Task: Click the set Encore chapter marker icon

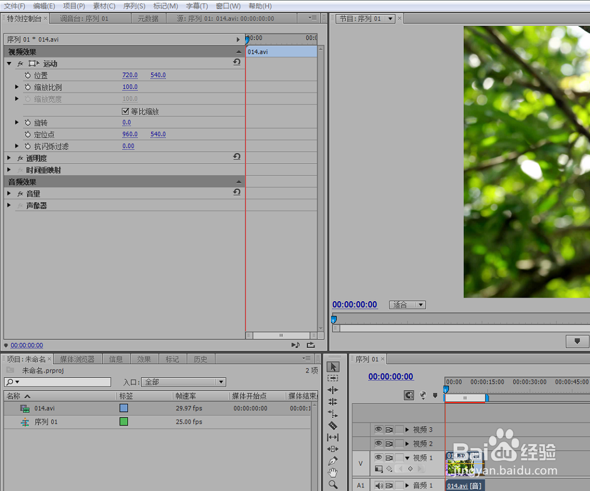Action: [423, 396]
